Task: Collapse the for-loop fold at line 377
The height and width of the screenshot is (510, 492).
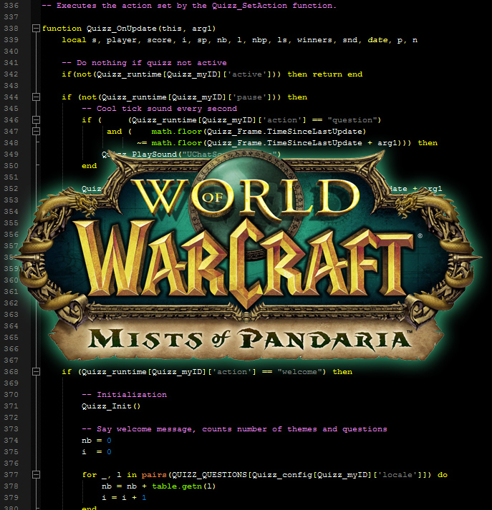Action: 36,475
